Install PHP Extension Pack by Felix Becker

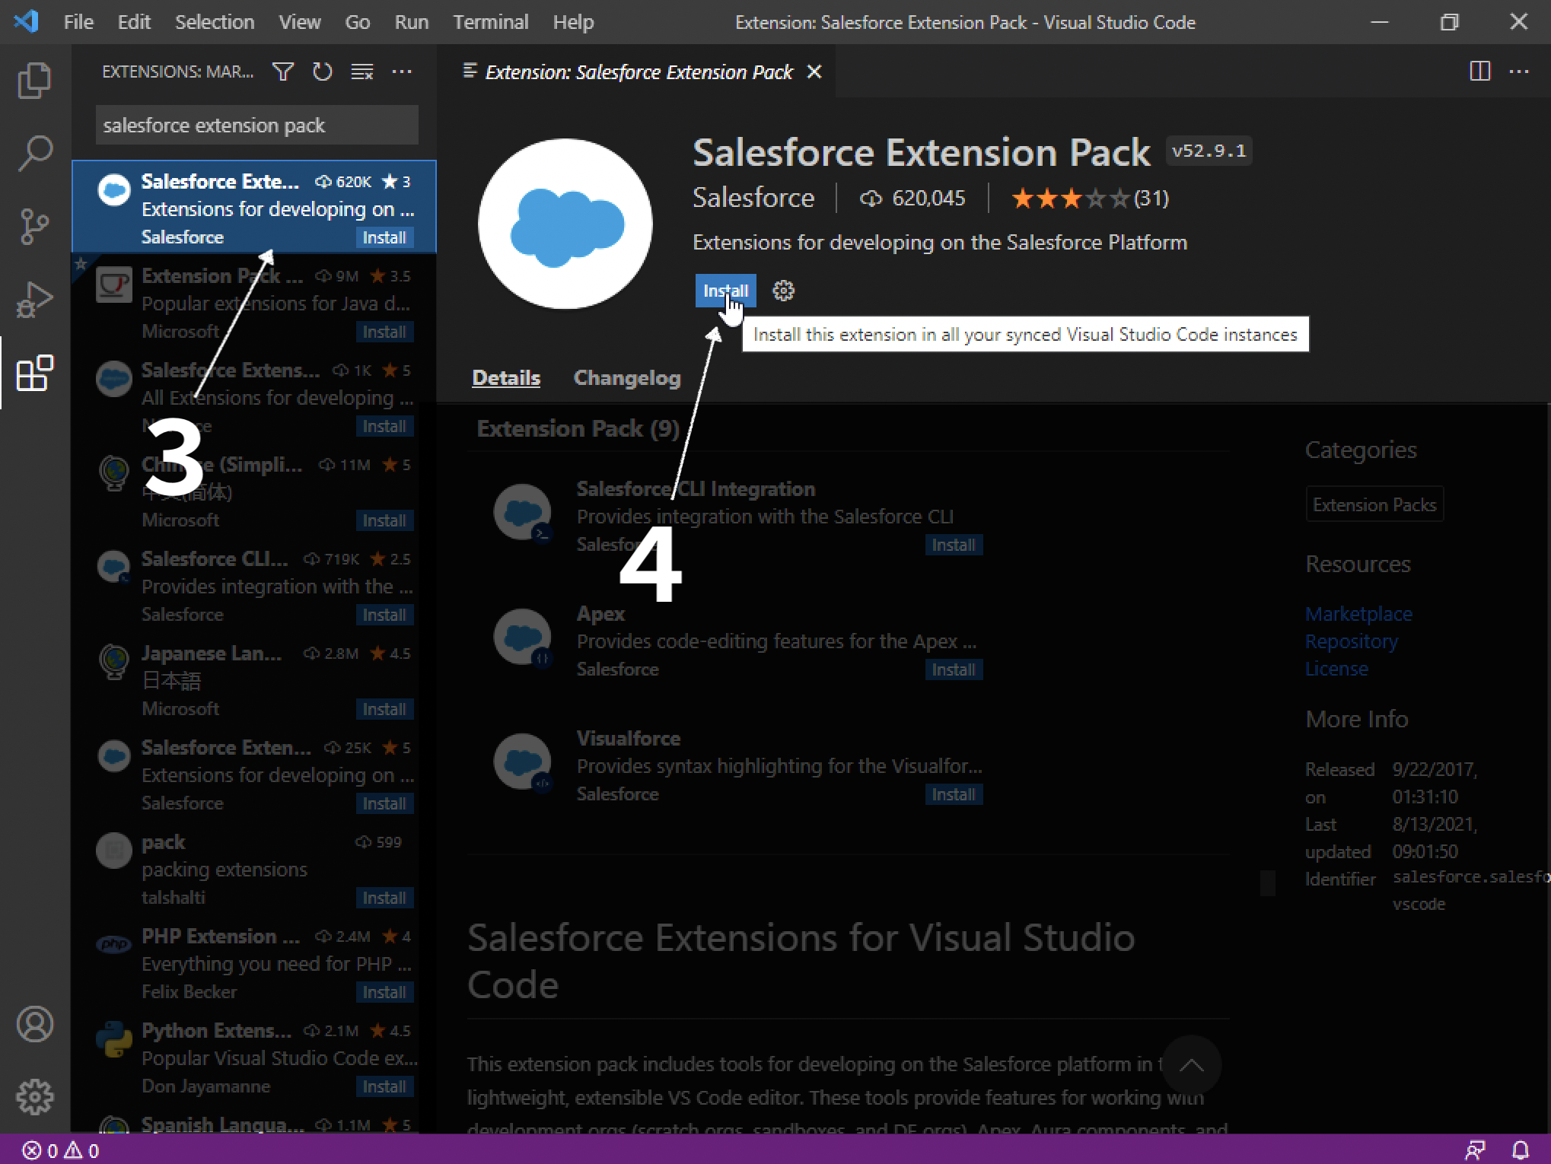384,992
